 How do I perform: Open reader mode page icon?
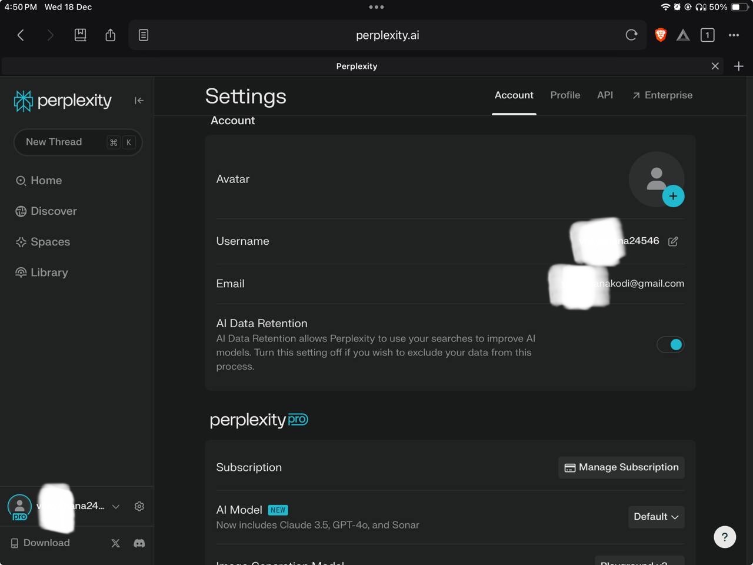(144, 35)
